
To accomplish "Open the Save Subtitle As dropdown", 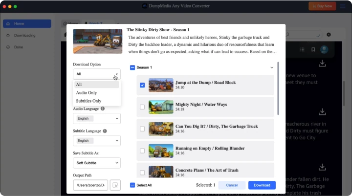I will pos(97,163).
